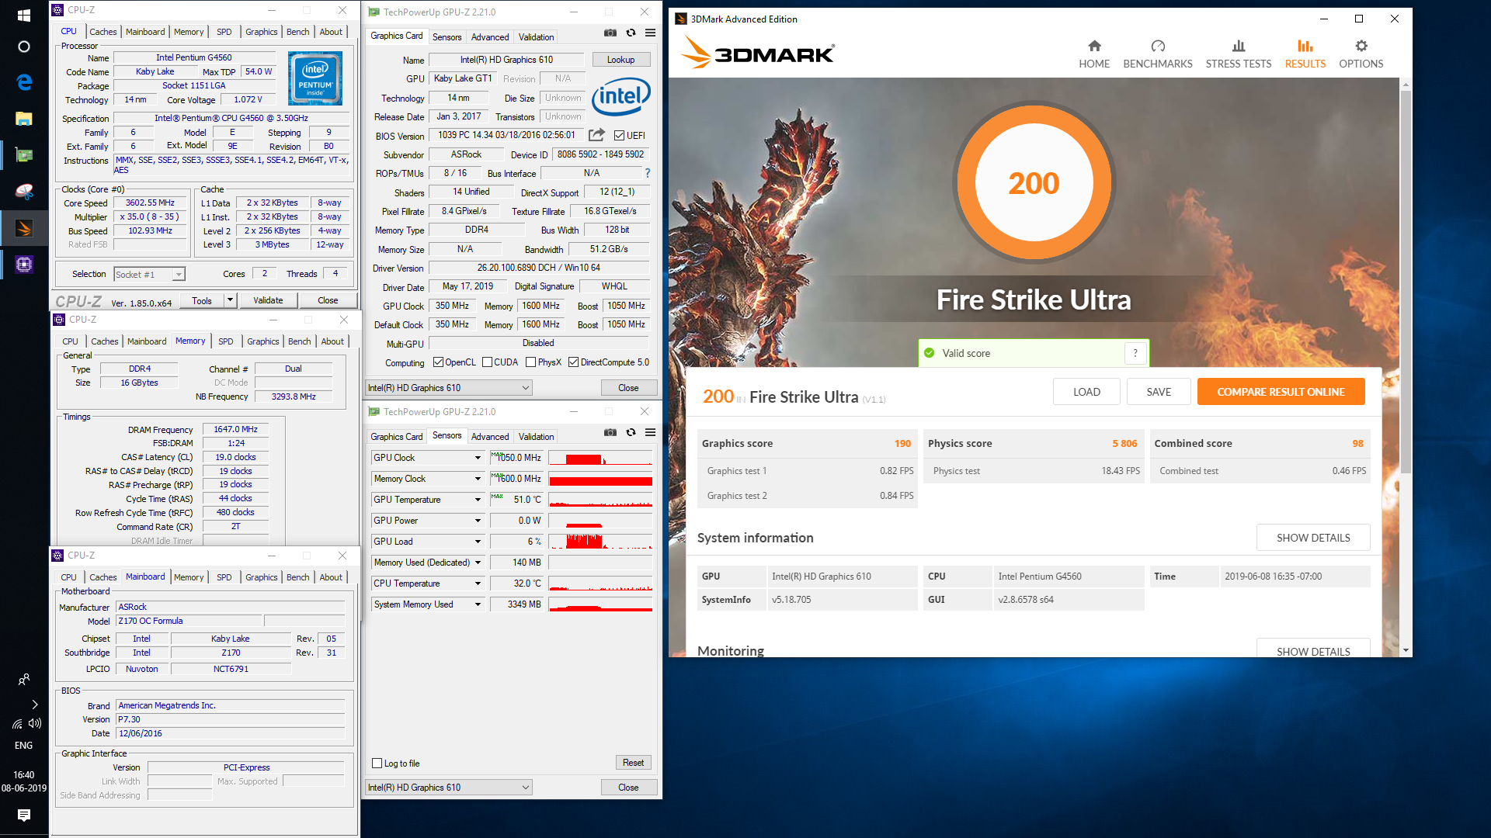Click Intel Pentium logo in CPU-Z
This screenshot has height=838, width=1491.
(315, 78)
